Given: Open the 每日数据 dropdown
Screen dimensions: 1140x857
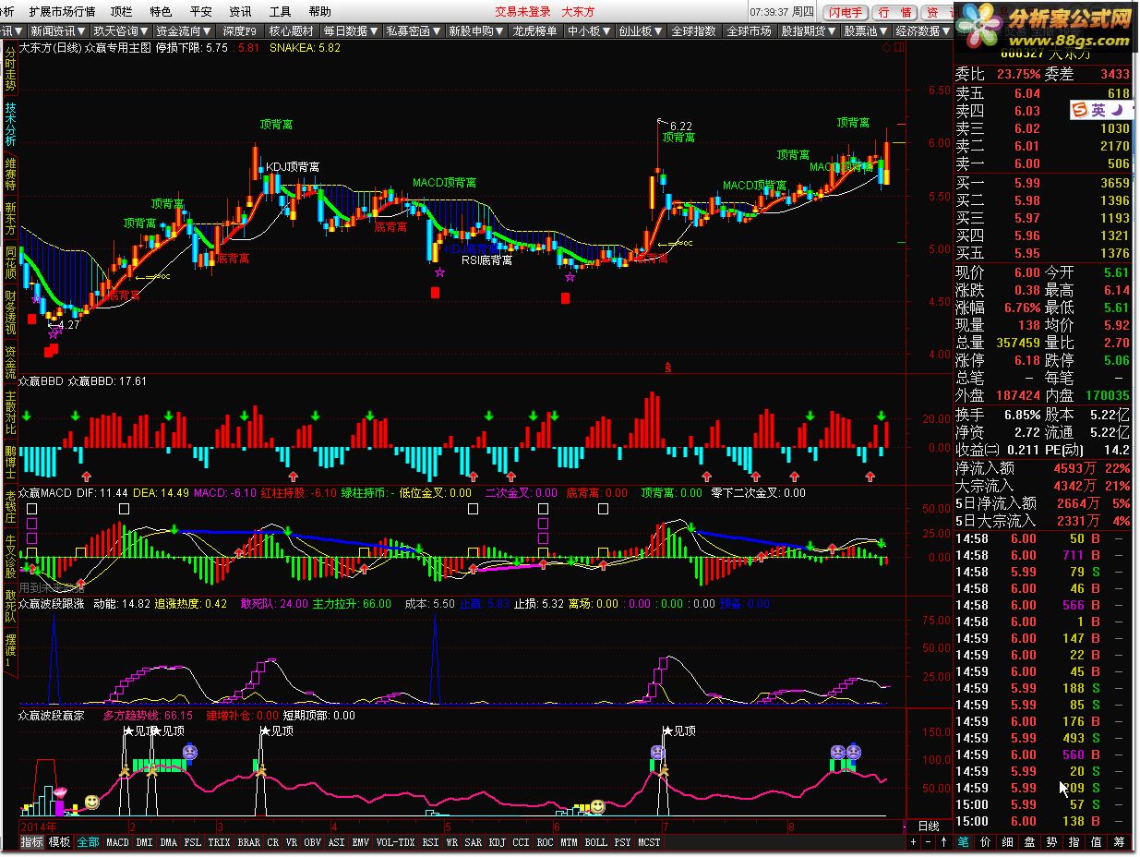Looking at the screenshot, I should click(x=352, y=30).
